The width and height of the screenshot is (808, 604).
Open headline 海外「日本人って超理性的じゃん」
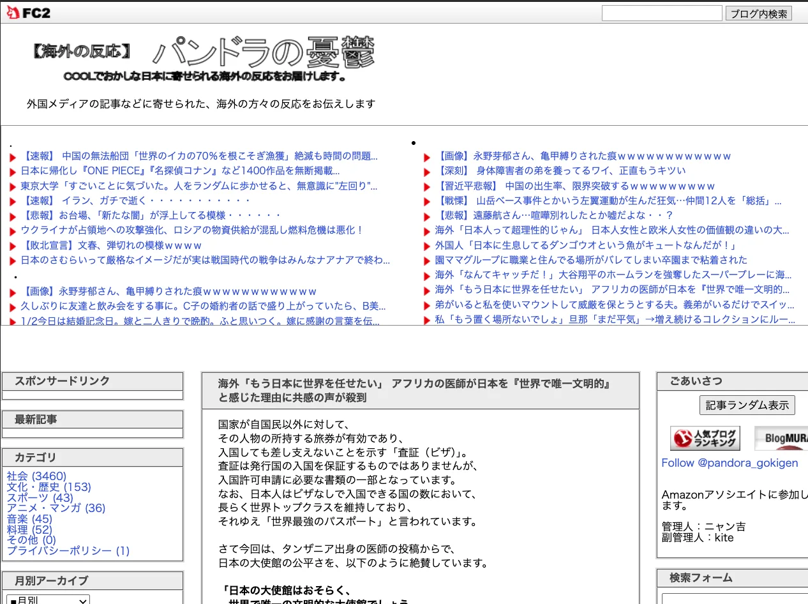(x=612, y=230)
